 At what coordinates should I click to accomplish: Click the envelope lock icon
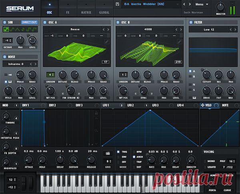96,113
